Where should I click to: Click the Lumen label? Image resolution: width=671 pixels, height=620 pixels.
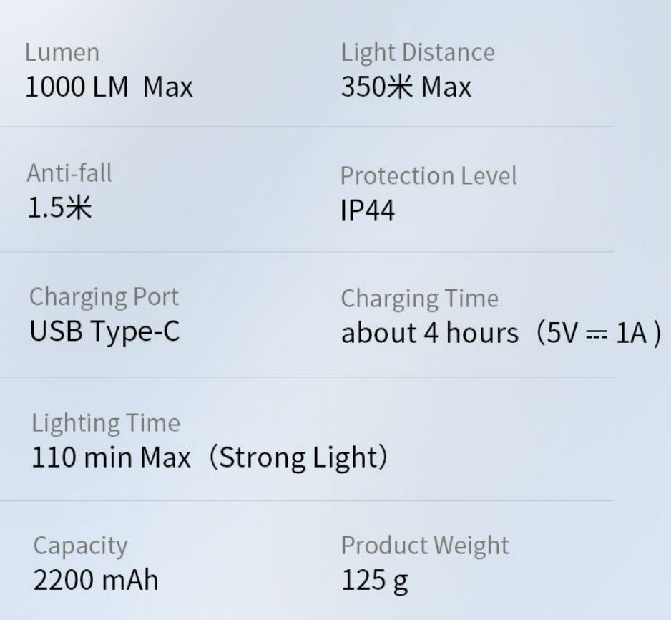tap(62, 53)
